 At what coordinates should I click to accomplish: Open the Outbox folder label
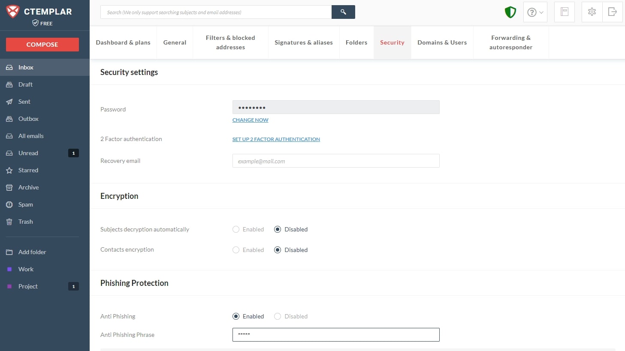pyautogui.click(x=28, y=119)
